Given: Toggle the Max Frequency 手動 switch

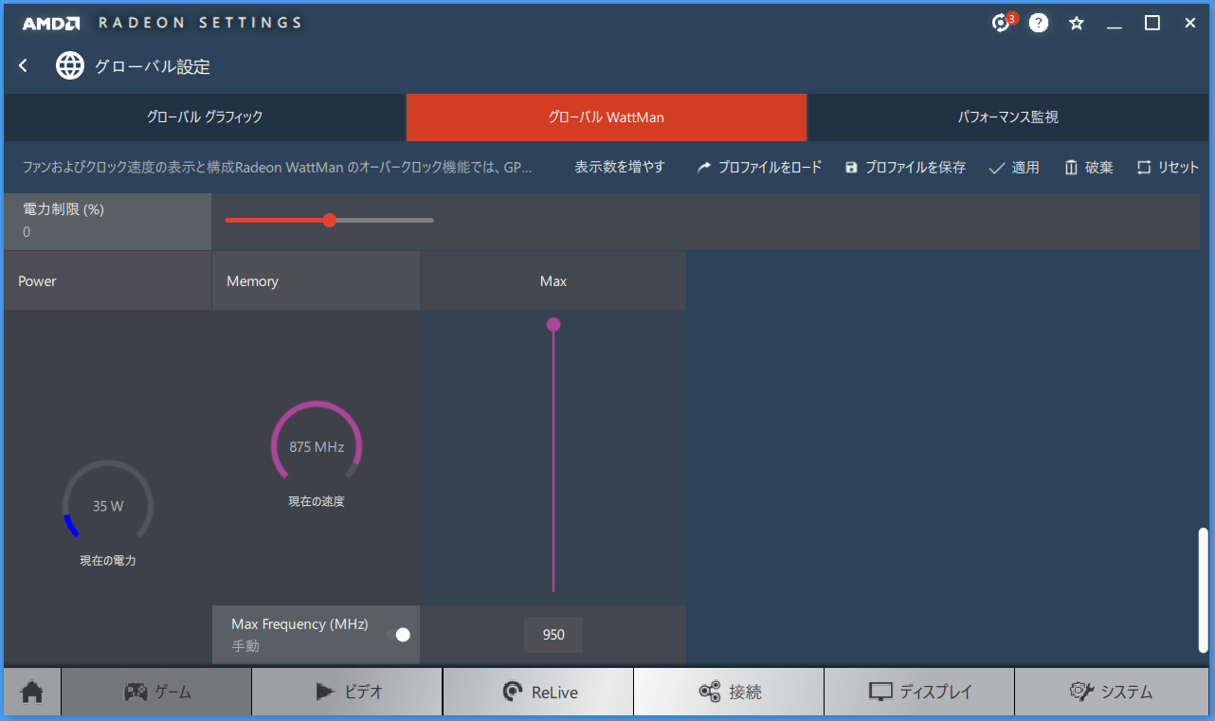Looking at the screenshot, I should (398, 635).
